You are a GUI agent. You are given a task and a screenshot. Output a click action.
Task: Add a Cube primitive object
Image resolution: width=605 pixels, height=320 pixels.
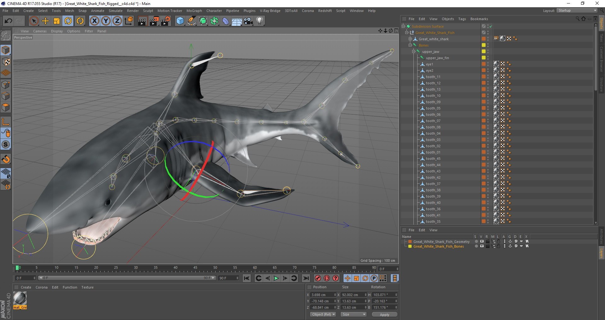(180, 21)
